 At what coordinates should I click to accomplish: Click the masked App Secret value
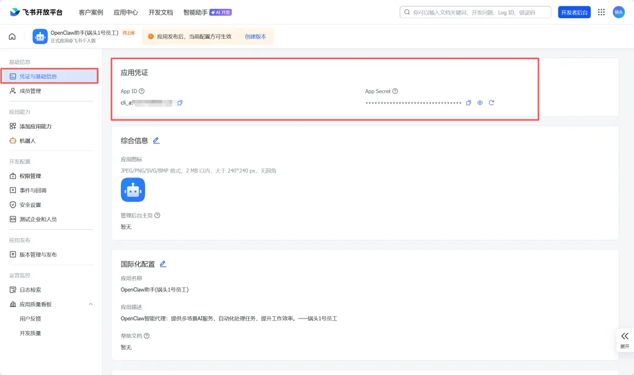point(413,103)
